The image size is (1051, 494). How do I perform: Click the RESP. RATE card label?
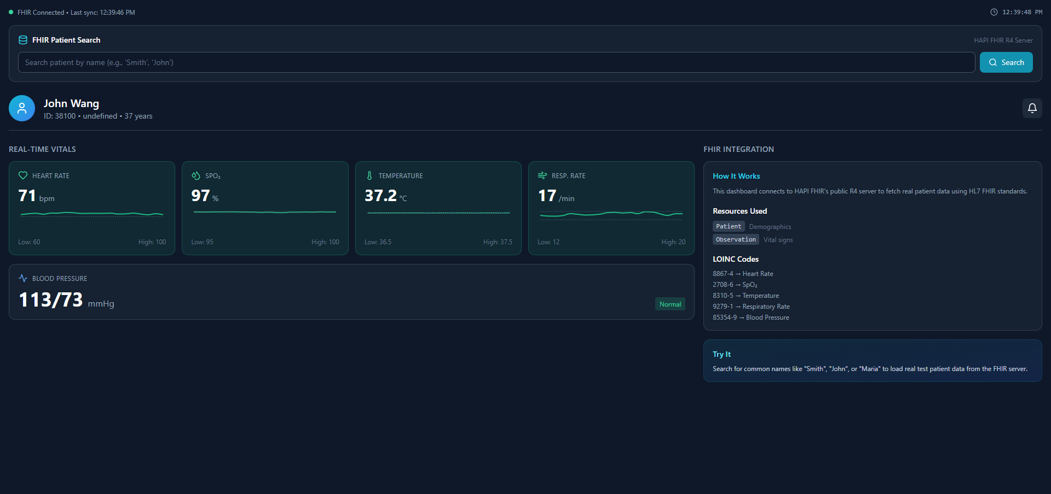569,176
